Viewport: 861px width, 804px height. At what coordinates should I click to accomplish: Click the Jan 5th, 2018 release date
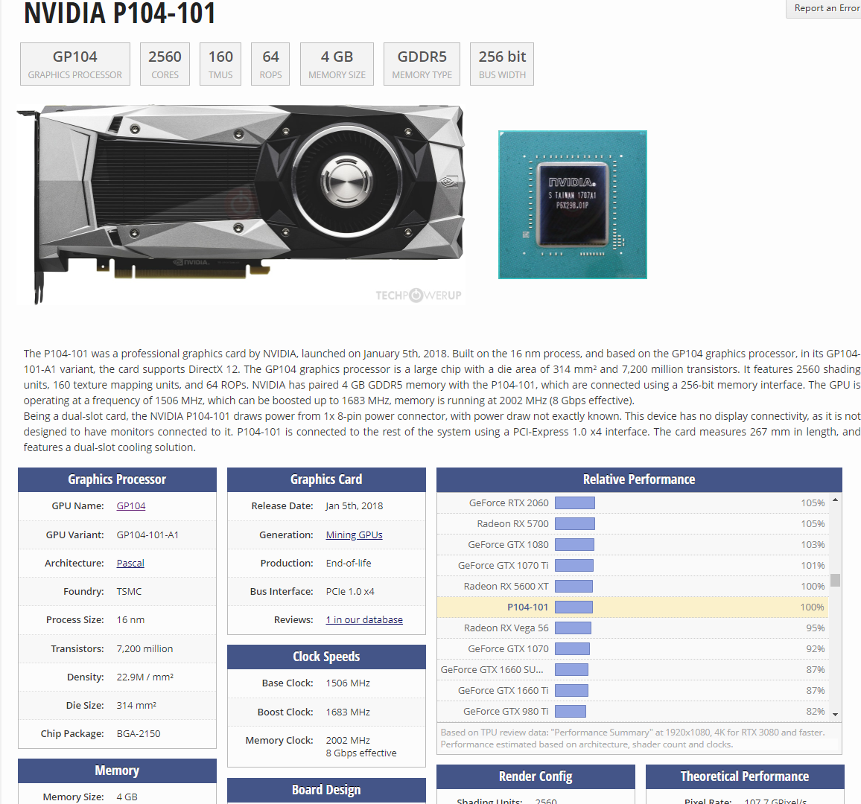click(x=355, y=506)
